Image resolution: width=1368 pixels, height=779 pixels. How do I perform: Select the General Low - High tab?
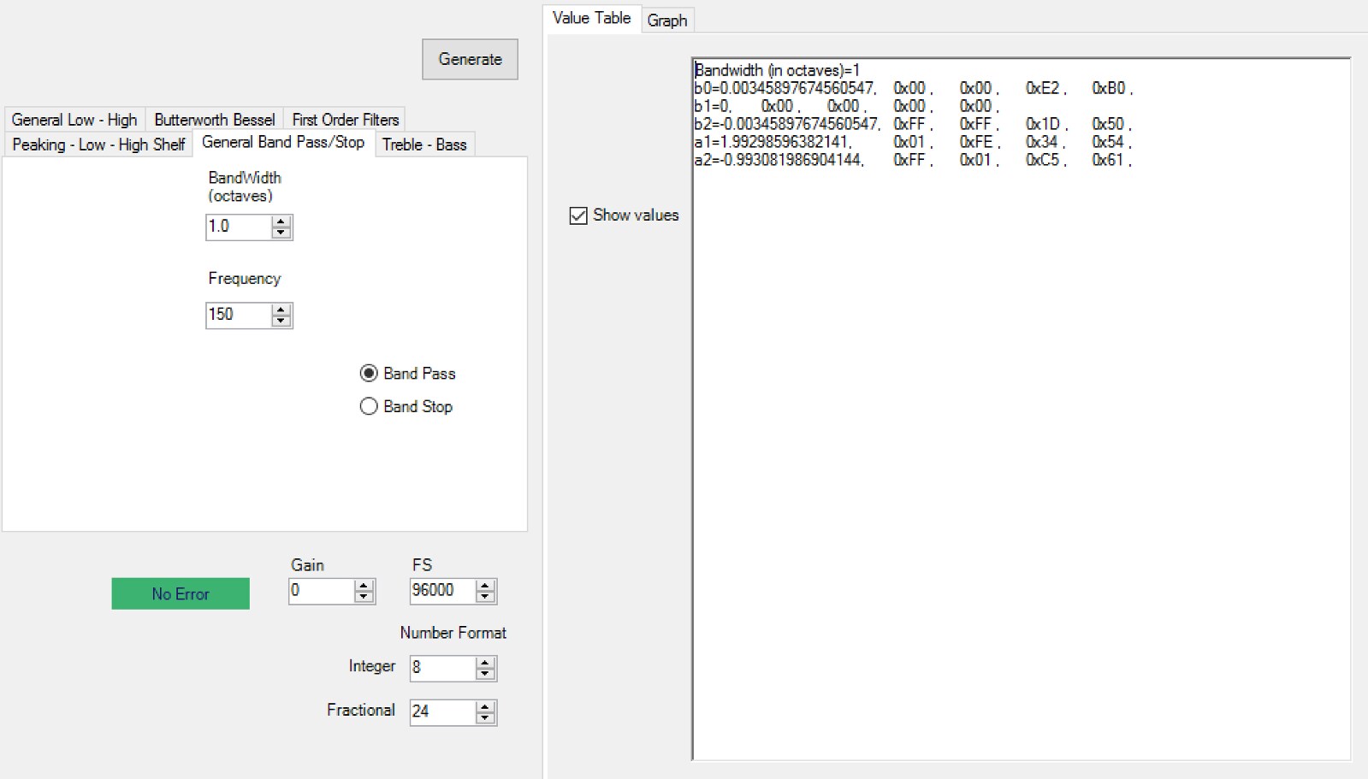pyautogui.click(x=74, y=120)
